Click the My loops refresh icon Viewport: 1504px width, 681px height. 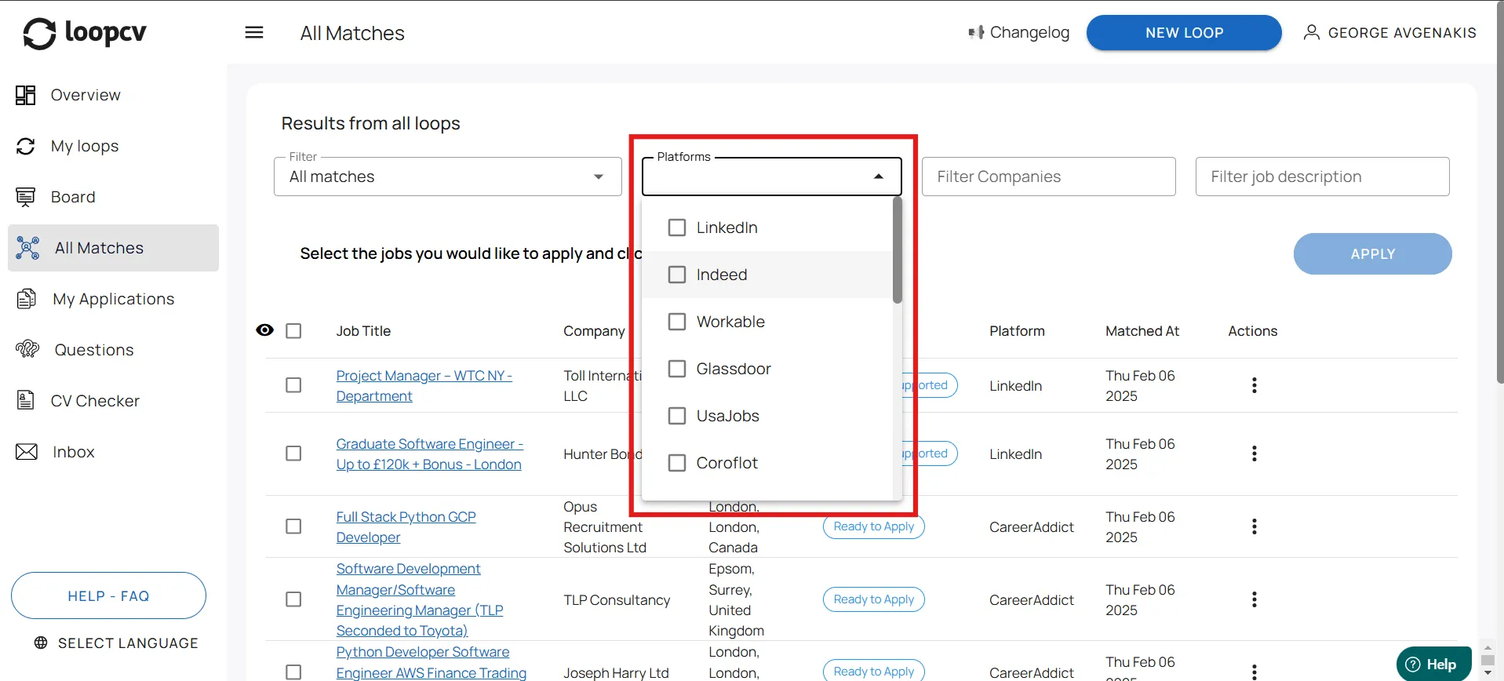coord(26,146)
